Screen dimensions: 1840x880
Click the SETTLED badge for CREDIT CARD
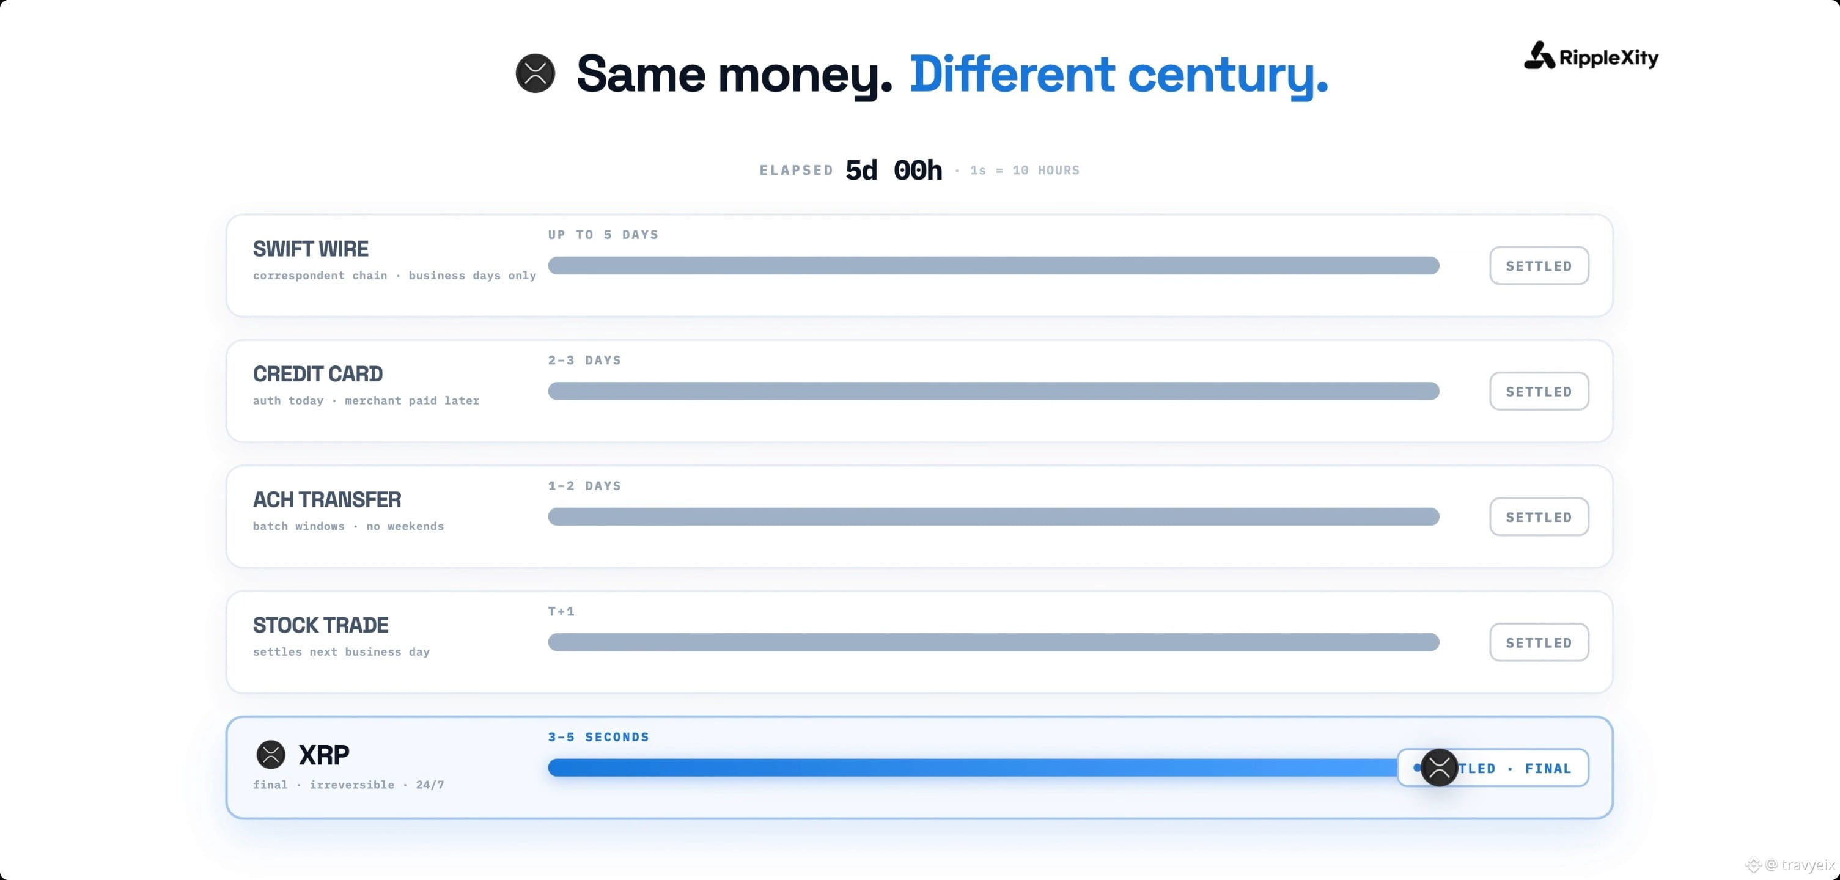[1539, 392]
